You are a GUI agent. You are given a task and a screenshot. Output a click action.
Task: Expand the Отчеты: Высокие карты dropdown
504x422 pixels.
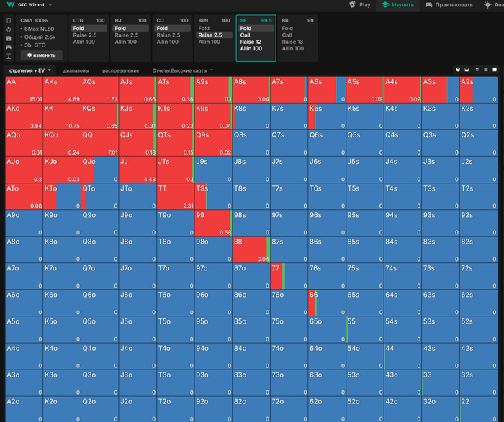[x=183, y=70]
